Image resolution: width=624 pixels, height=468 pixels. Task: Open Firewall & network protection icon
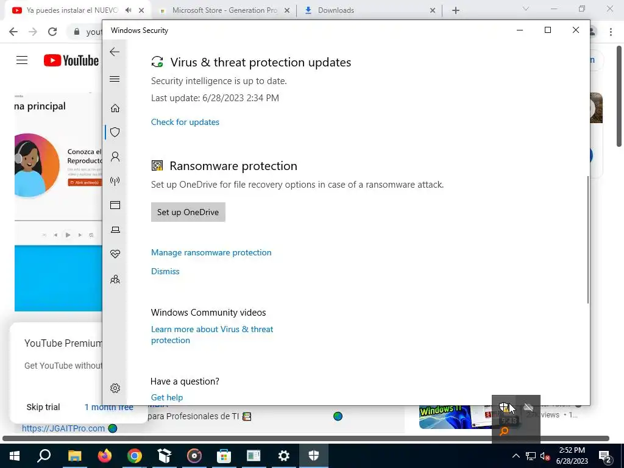tap(115, 181)
